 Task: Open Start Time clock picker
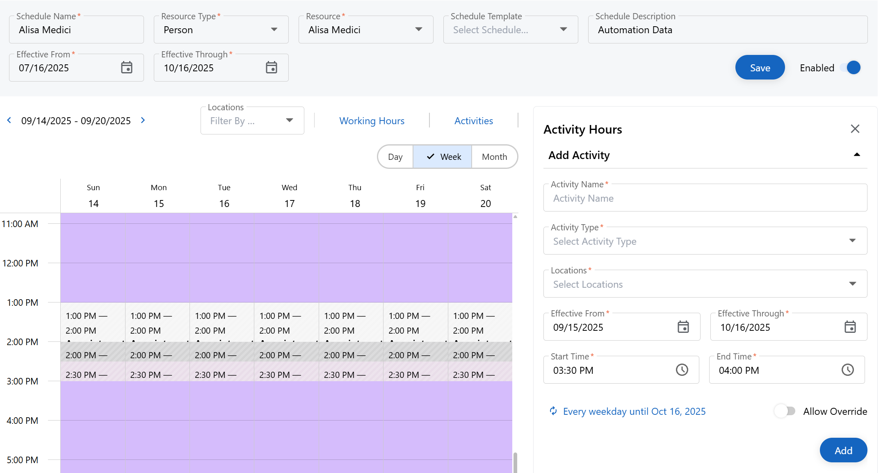pyautogui.click(x=682, y=370)
